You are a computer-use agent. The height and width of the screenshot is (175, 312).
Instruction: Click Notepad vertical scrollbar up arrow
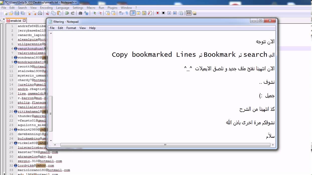click(x=51, y=33)
